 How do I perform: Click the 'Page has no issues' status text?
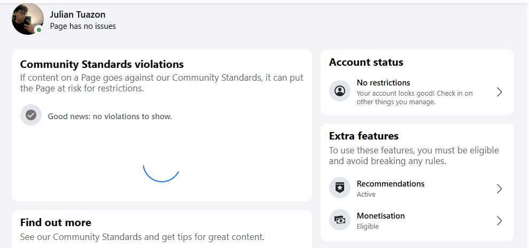[x=83, y=26]
